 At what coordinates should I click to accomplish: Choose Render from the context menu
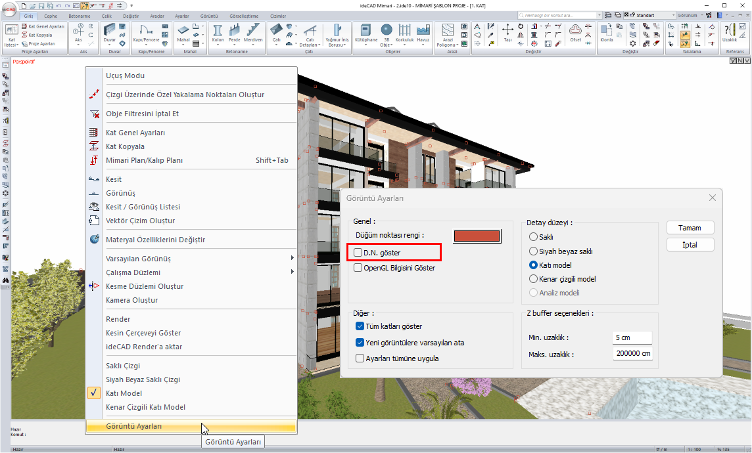point(118,319)
